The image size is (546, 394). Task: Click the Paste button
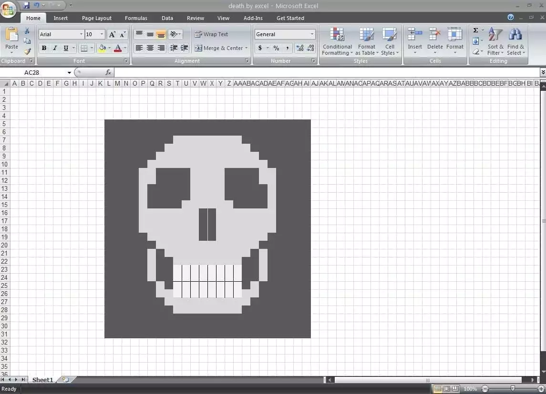coord(11,38)
